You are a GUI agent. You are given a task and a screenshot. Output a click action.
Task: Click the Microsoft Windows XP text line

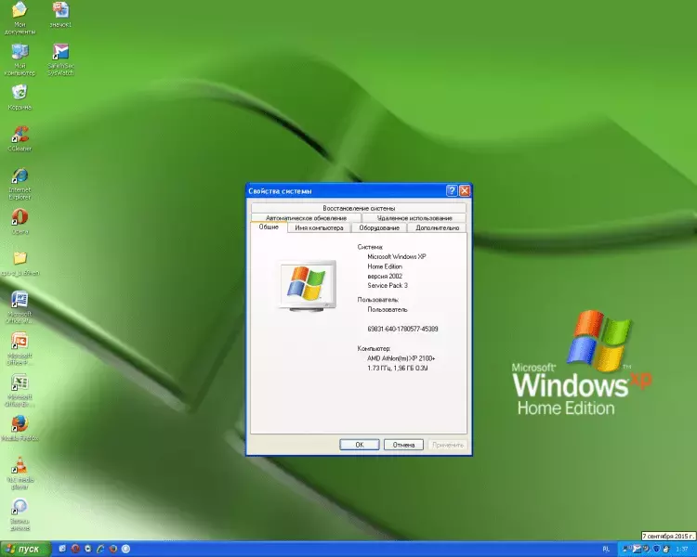pos(397,257)
